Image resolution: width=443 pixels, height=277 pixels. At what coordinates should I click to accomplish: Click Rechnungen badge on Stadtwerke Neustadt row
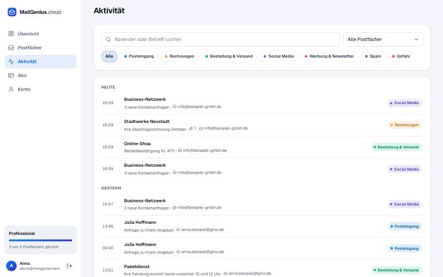coord(405,125)
